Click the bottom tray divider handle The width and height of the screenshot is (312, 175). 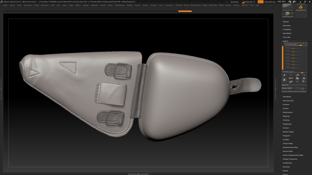pyautogui.click(x=138, y=174)
